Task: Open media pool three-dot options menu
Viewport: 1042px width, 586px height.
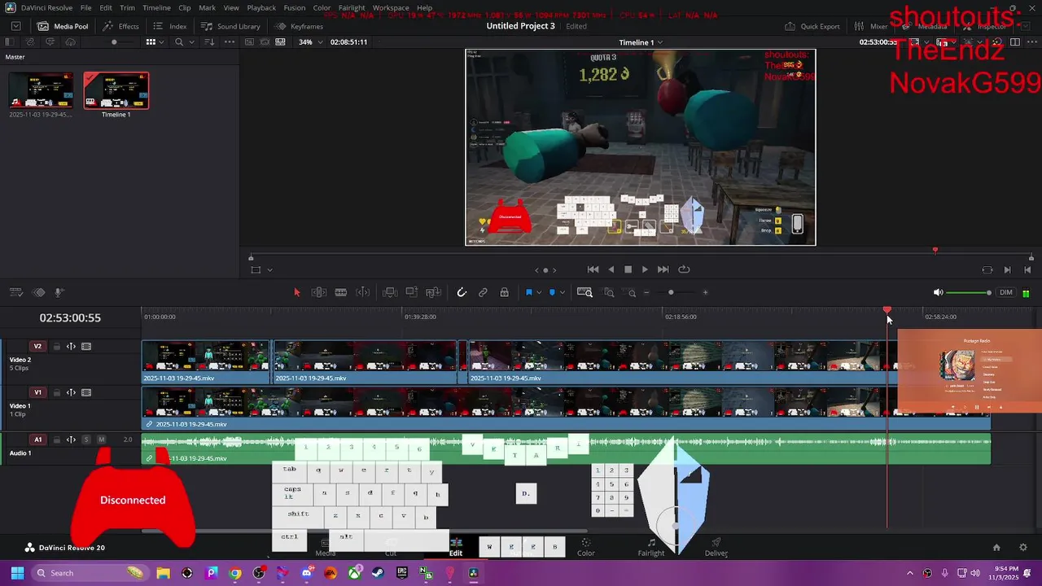Action: [x=229, y=42]
